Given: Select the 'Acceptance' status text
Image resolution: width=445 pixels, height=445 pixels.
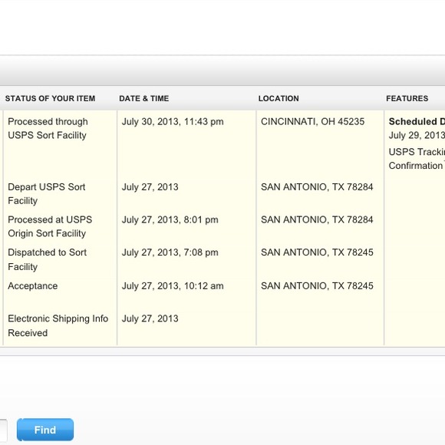Looking at the screenshot, I should 33,285.
